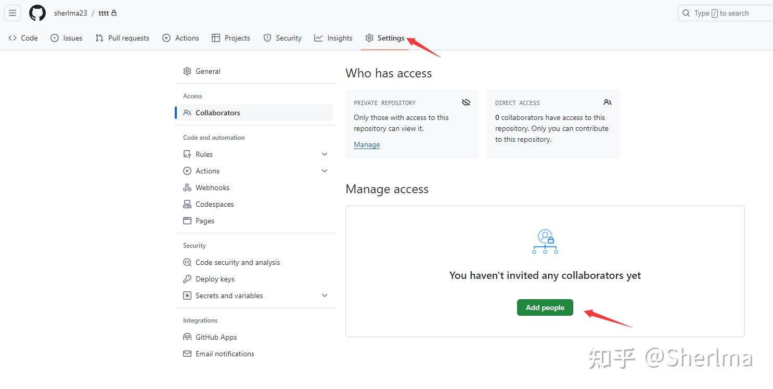Open the Issues tab
This screenshot has width=773, height=389.
coord(67,38)
